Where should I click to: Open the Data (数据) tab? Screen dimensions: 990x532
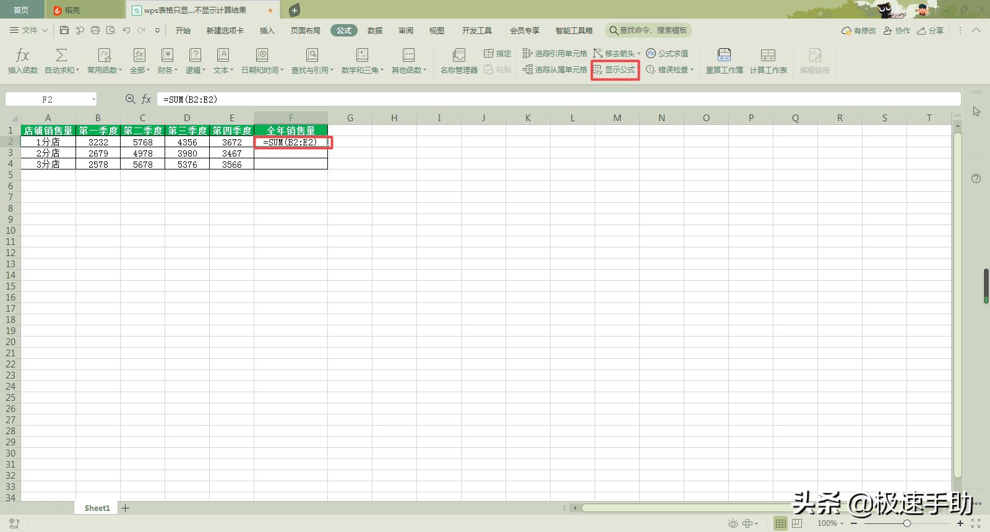pyautogui.click(x=374, y=30)
